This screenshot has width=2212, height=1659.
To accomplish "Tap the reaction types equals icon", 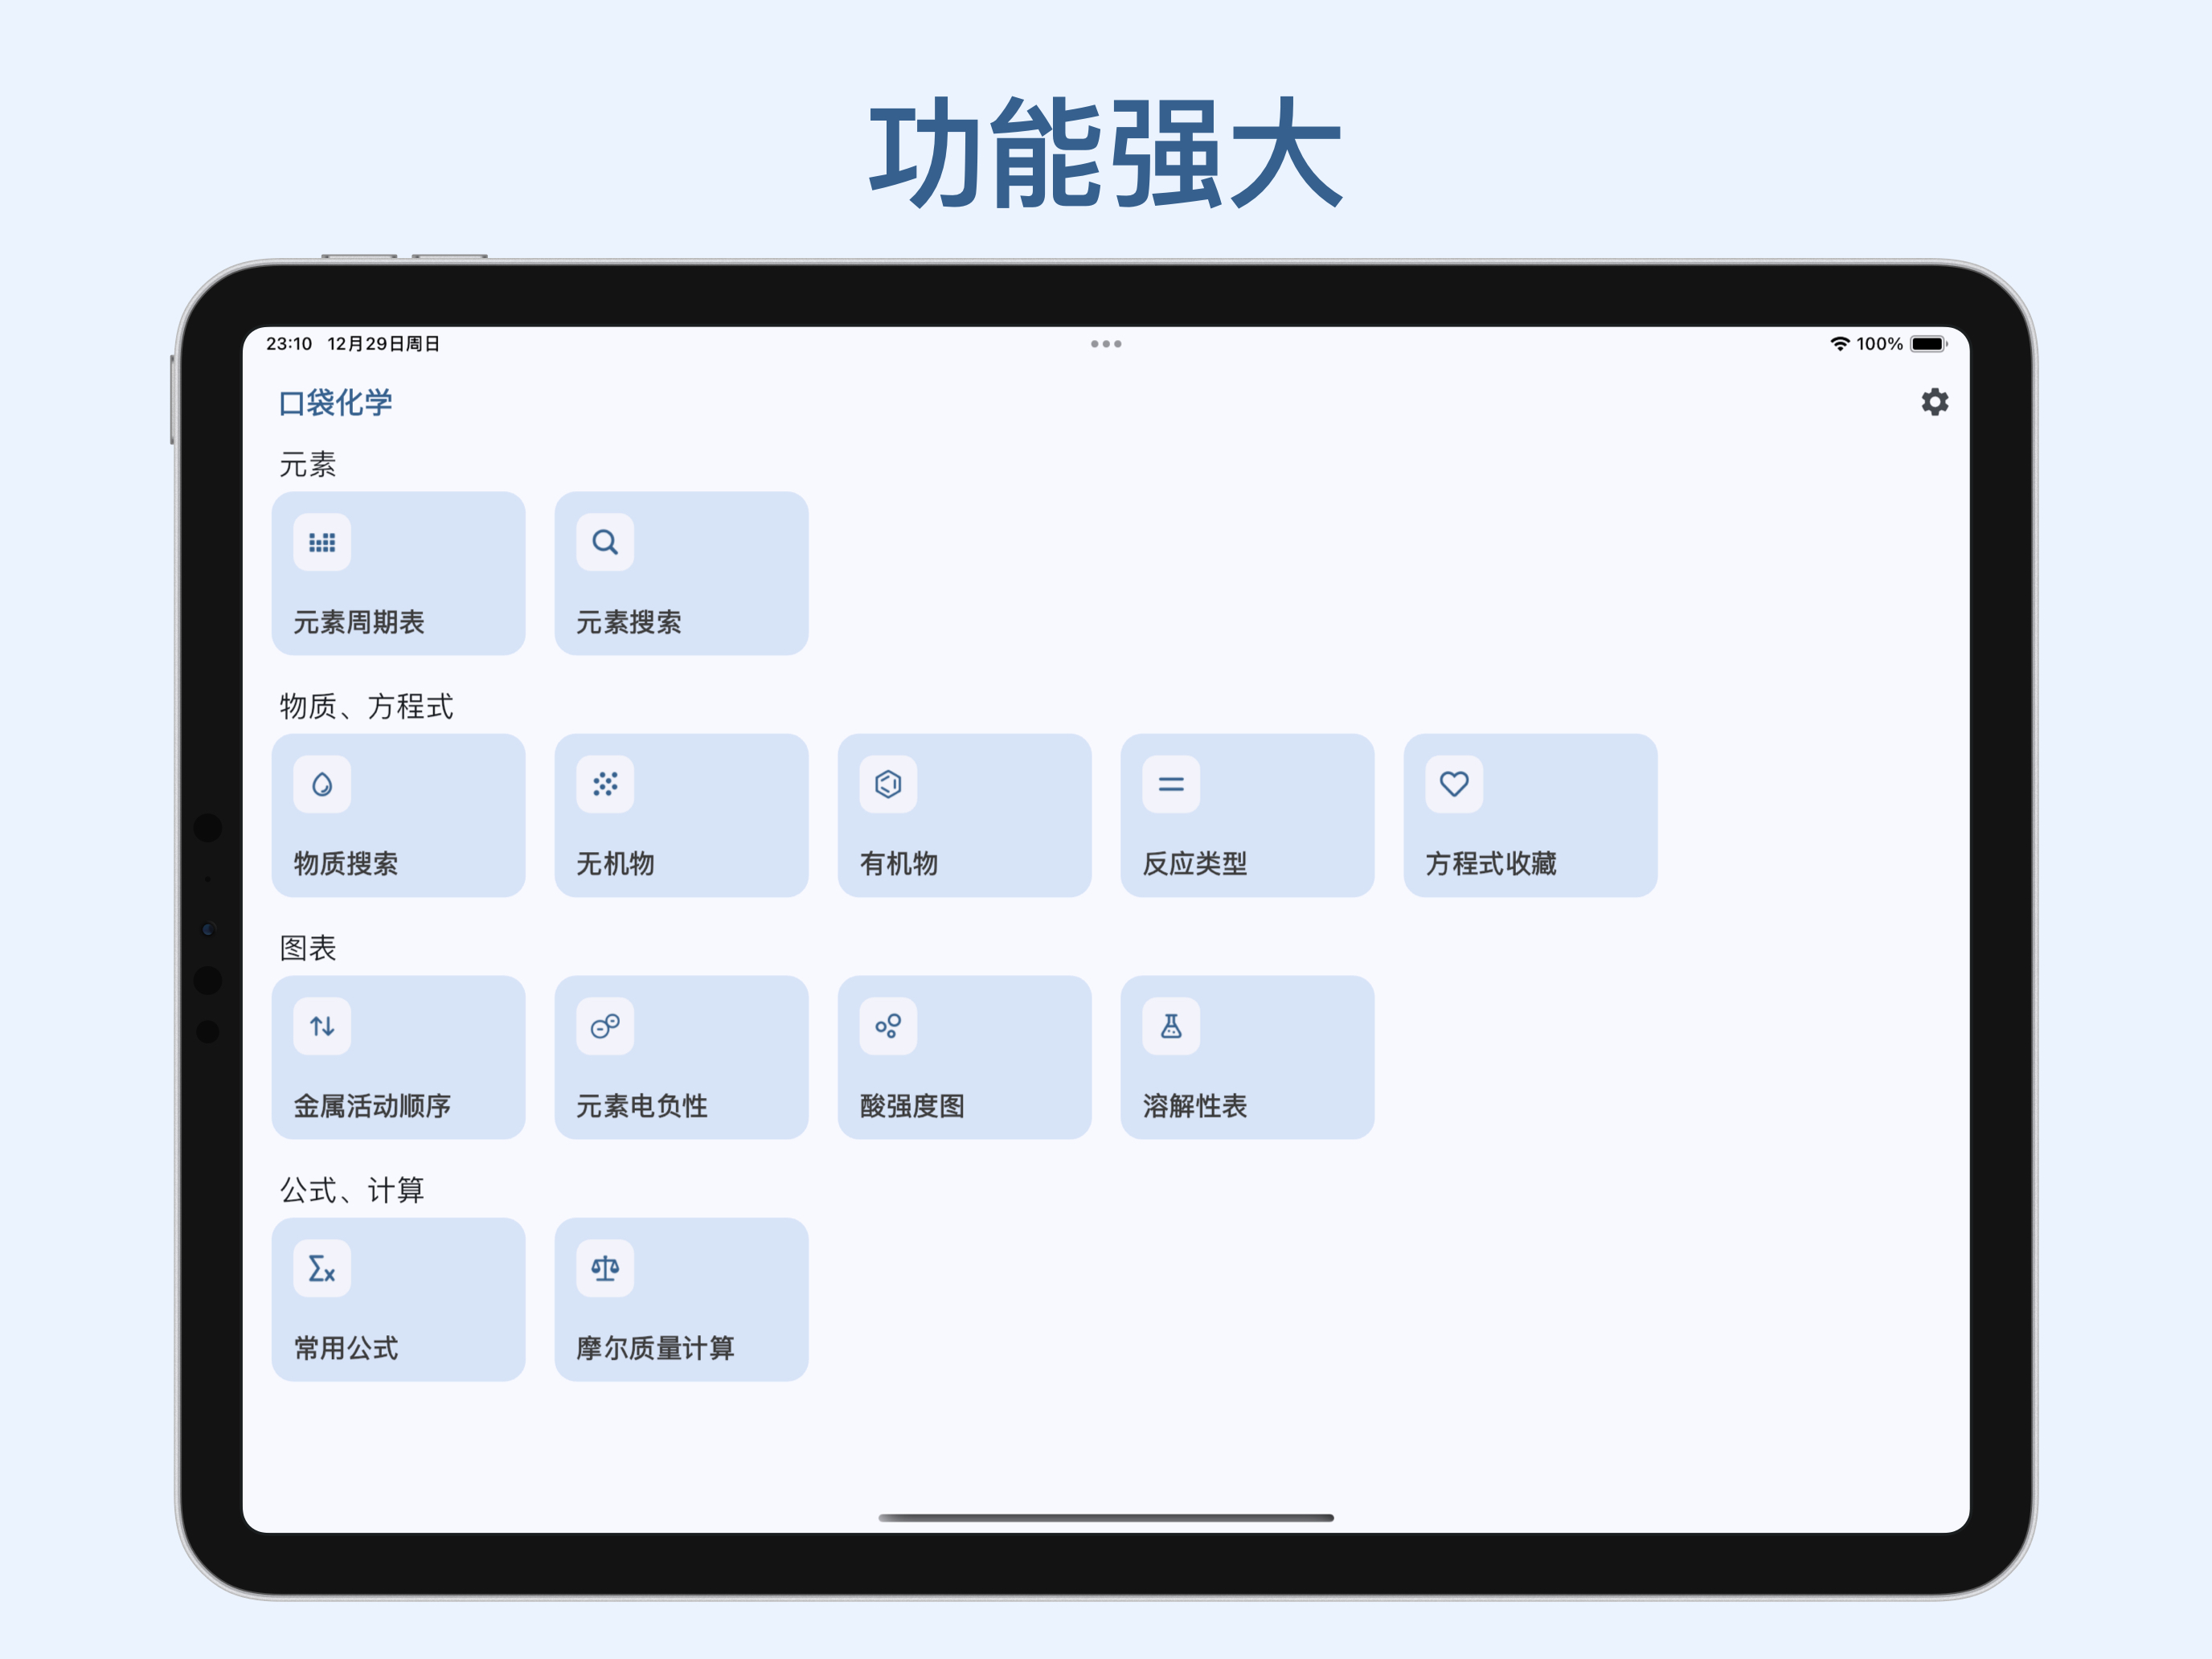I will [x=1171, y=785].
